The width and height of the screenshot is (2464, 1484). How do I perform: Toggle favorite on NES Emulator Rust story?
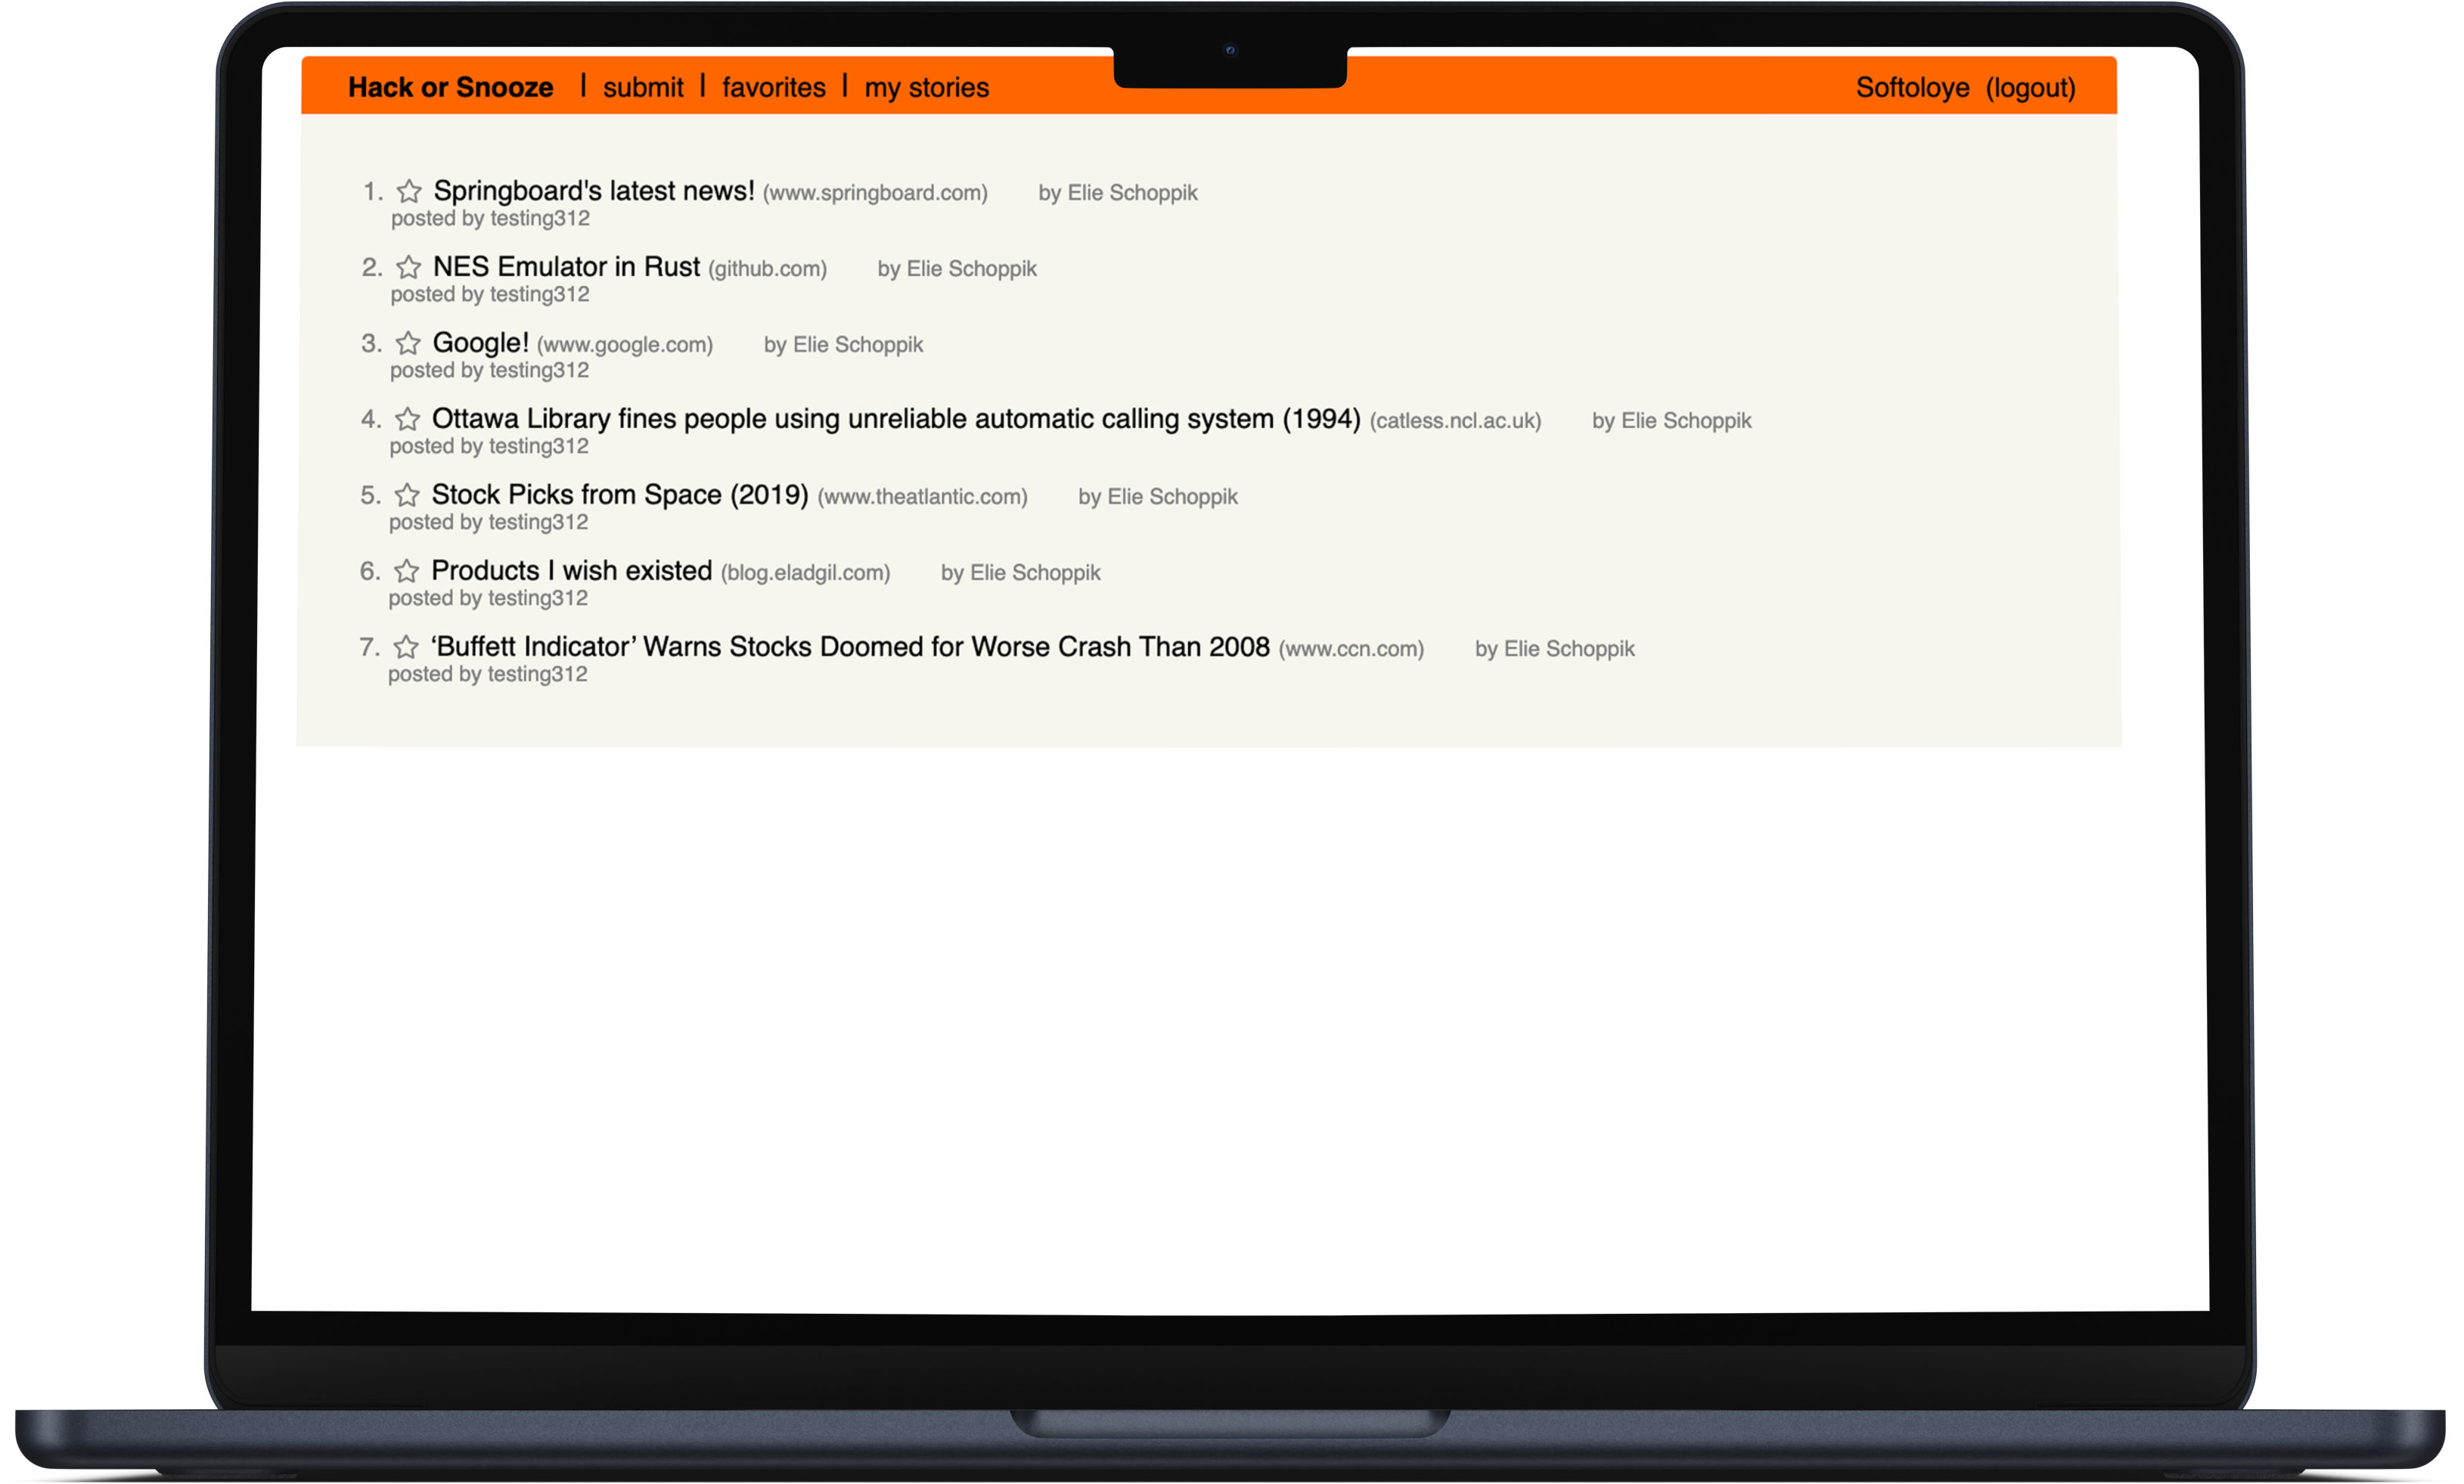pyautogui.click(x=407, y=268)
